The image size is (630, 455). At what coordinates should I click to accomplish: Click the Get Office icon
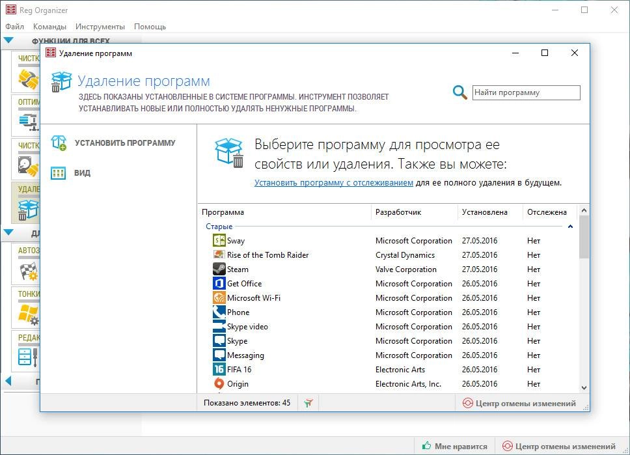point(219,283)
